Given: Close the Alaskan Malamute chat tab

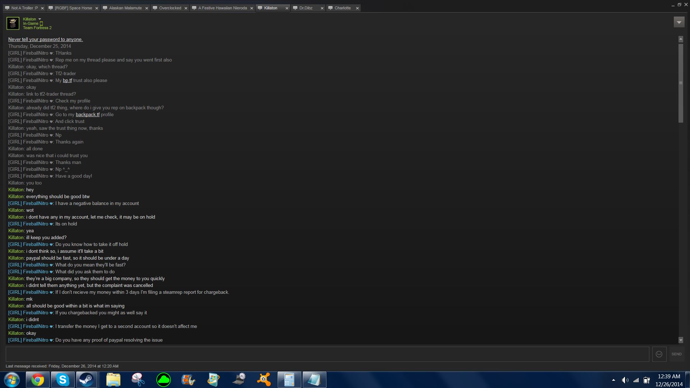Looking at the screenshot, I should click(147, 8).
